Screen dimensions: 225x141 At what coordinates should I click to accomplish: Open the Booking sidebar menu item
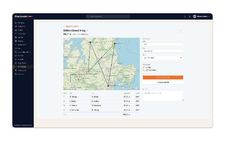pos(23,41)
